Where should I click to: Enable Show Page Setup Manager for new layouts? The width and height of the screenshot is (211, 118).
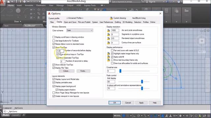tap(53, 92)
